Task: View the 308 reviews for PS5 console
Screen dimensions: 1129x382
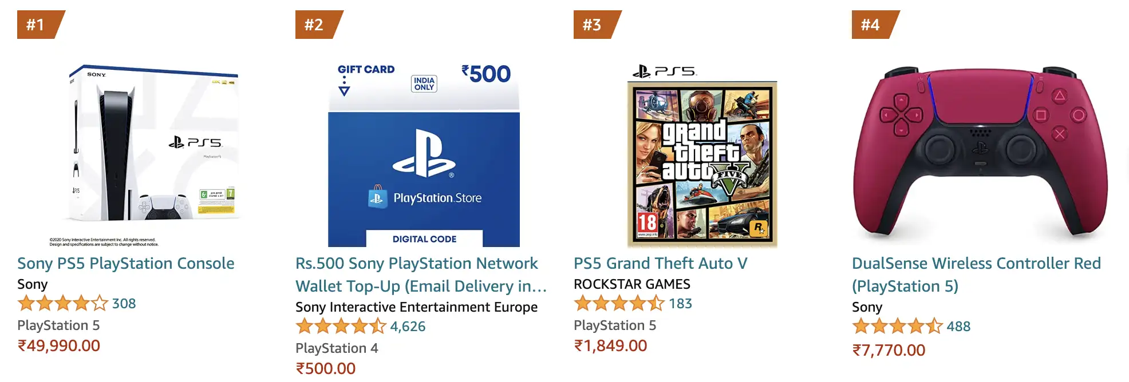Action: [124, 304]
